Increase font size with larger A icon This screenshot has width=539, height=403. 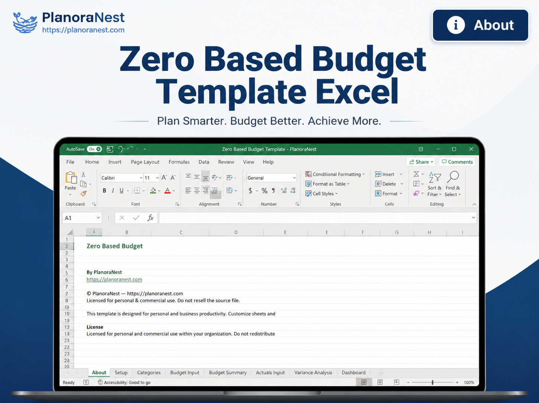[164, 178]
